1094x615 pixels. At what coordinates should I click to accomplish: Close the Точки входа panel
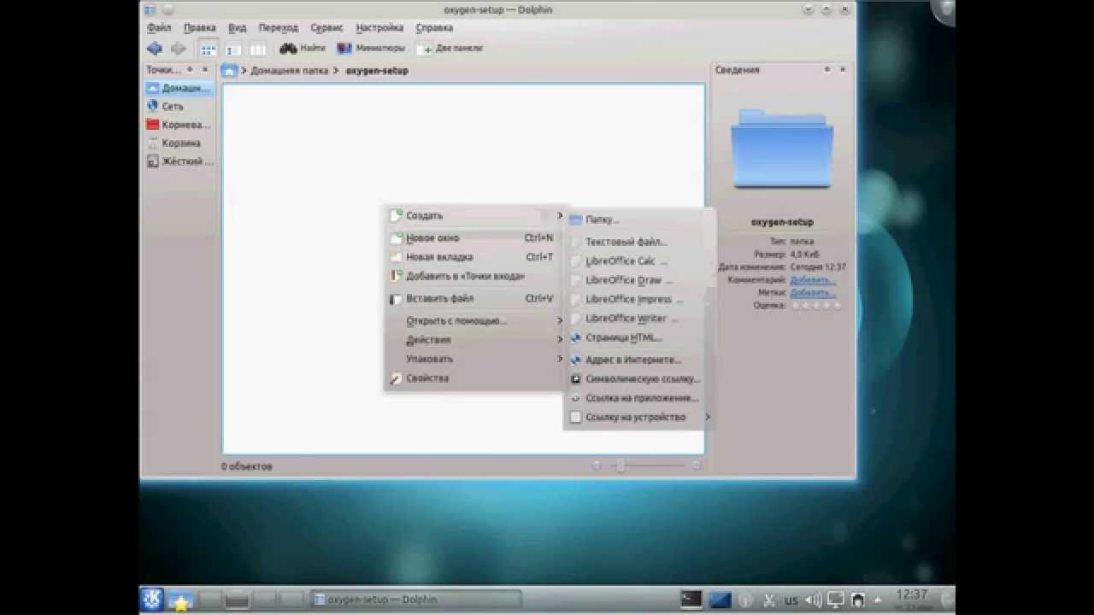205,70
